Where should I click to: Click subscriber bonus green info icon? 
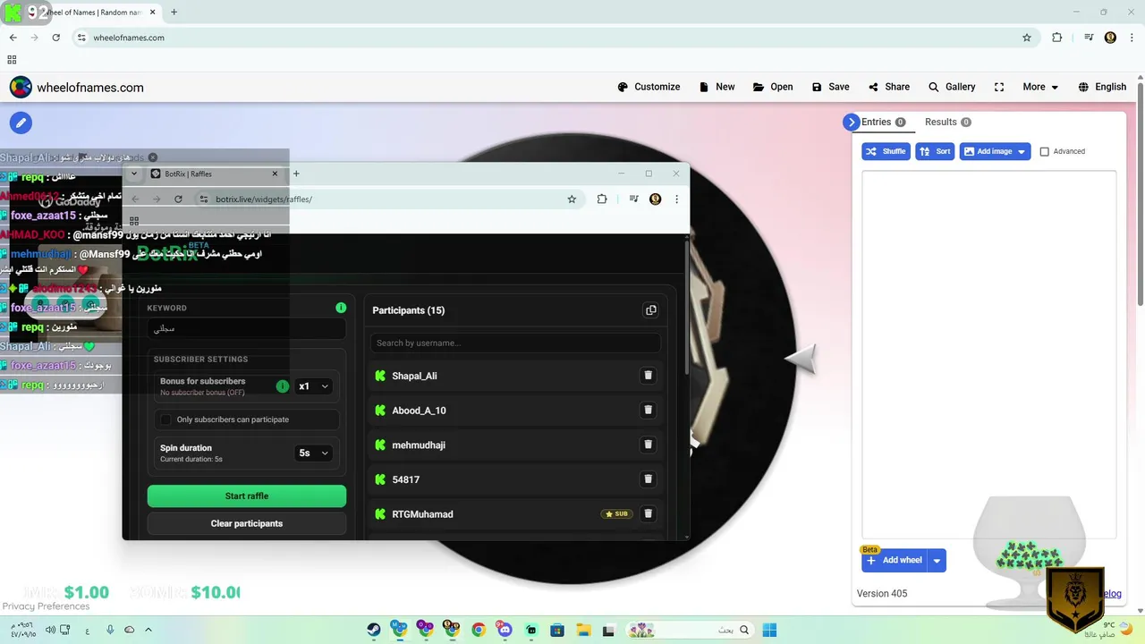click(x=283, y=386)
